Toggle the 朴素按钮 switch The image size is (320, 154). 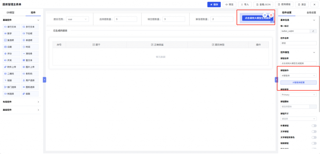(314, 126)
